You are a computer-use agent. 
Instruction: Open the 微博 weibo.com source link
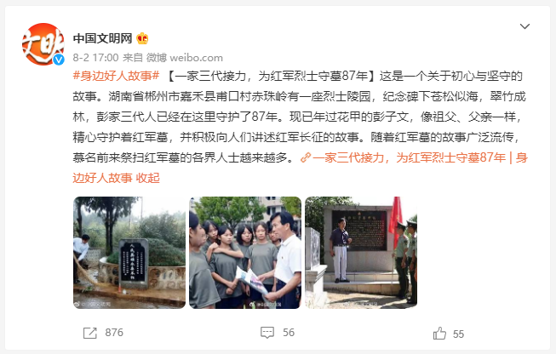[x=185, y=57]
